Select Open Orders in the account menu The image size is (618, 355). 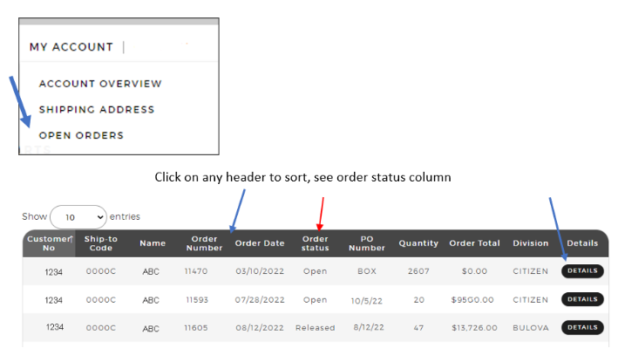tap(81, 135)
